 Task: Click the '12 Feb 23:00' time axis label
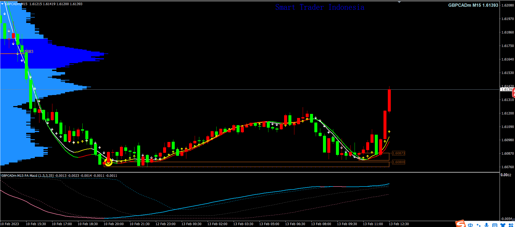[166, 224]
